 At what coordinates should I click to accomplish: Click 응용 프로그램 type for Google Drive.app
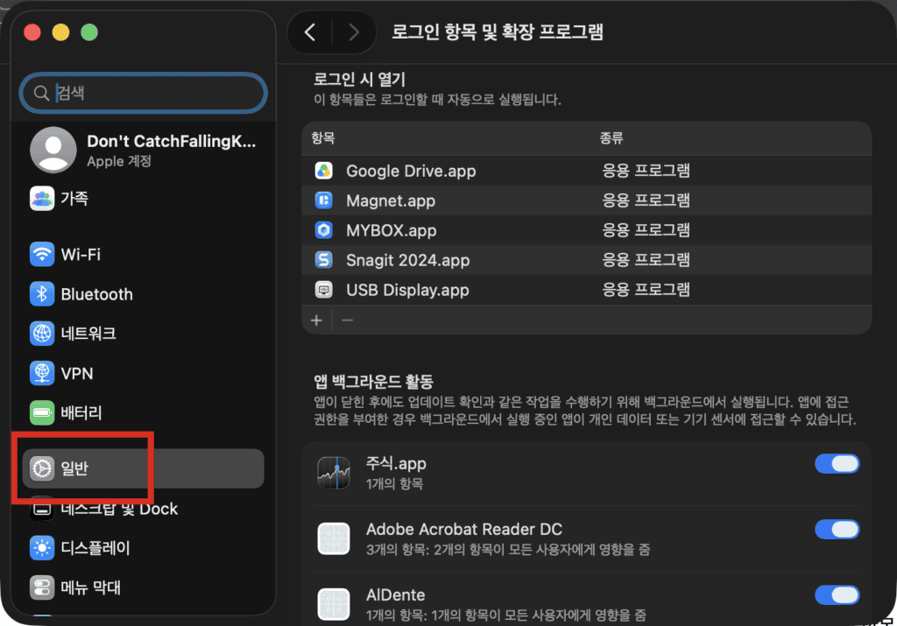[646, 171]
